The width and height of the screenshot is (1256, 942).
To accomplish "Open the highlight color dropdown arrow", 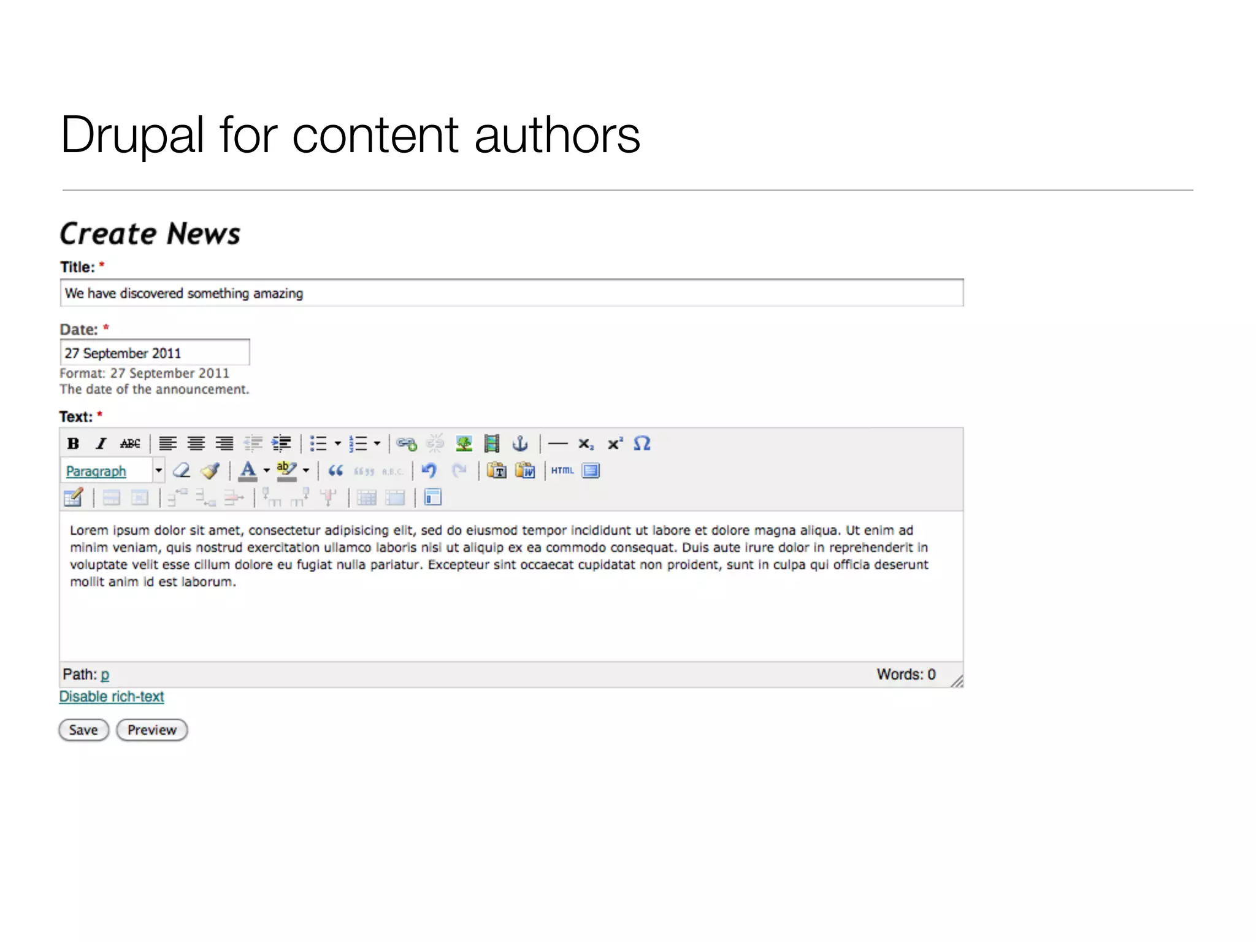I will tap(306, 471).
